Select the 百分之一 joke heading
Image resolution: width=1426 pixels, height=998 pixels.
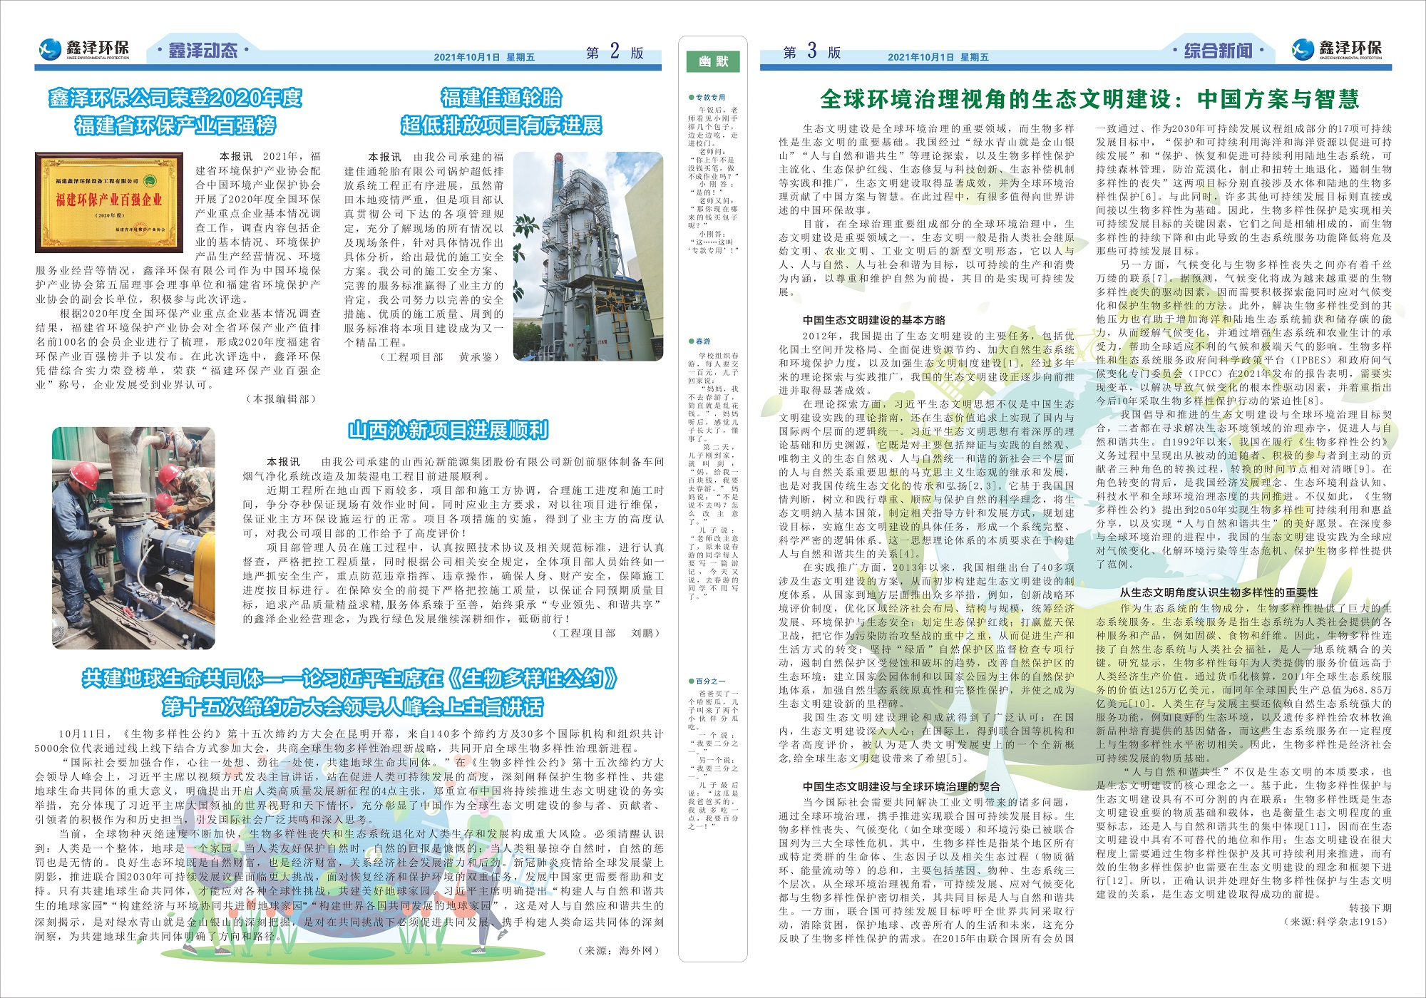[710, 681]
